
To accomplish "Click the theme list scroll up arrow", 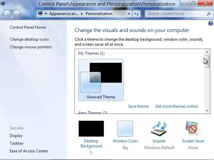I will [207, 52].
